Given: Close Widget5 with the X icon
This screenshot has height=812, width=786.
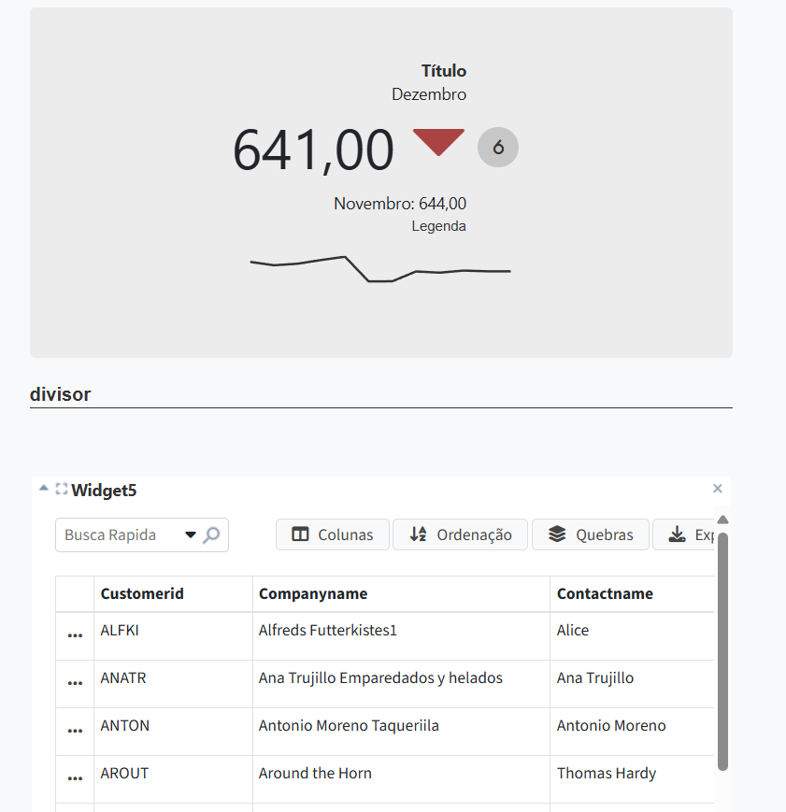Looking at the screenshot, I should [x=717, y=489].
